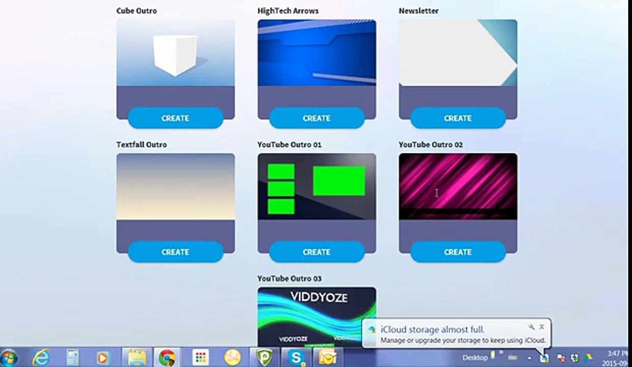Open the colorful grid app taskbar icon
Image resolution: width=632 pixels, height=367 pixels.
tap(200, 357)
